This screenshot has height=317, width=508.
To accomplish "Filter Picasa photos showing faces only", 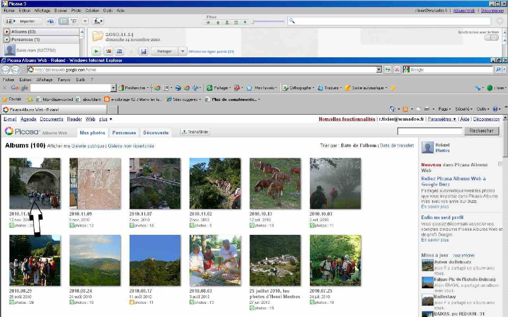I will (227, 22).
